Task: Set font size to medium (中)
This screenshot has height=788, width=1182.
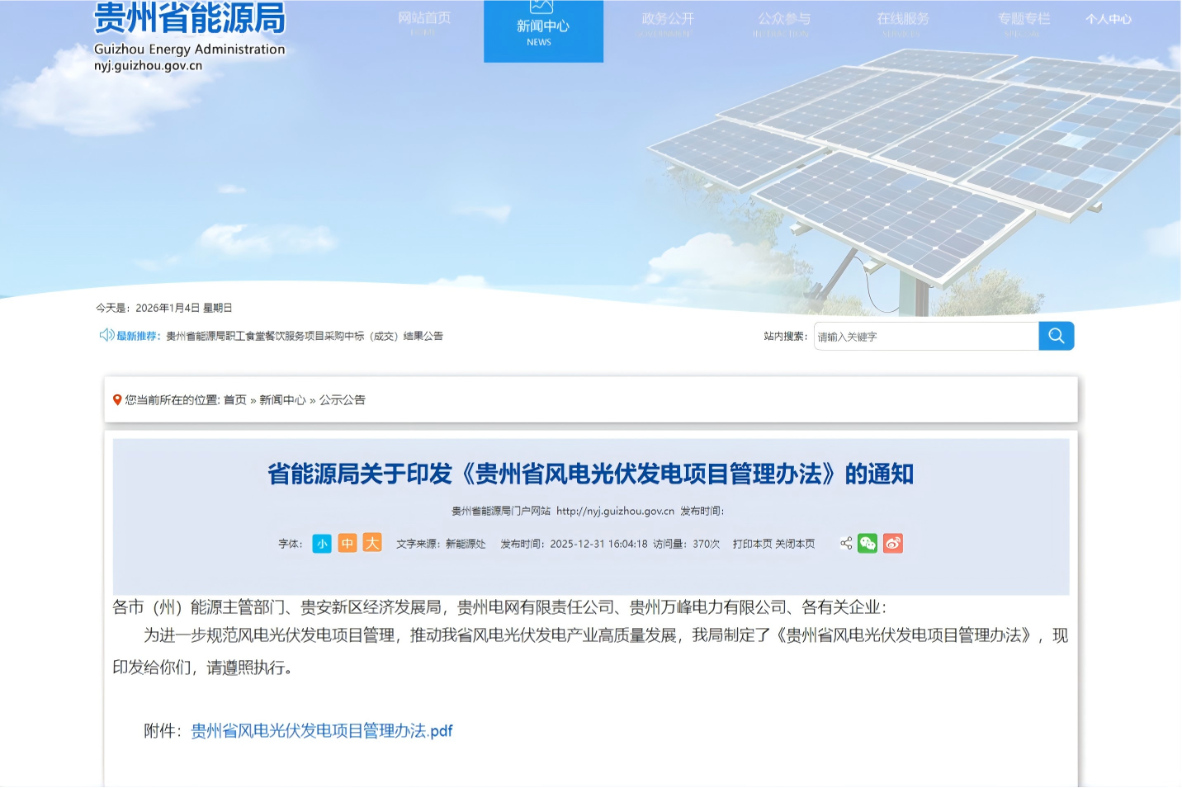Action: [x=348, y=544]
